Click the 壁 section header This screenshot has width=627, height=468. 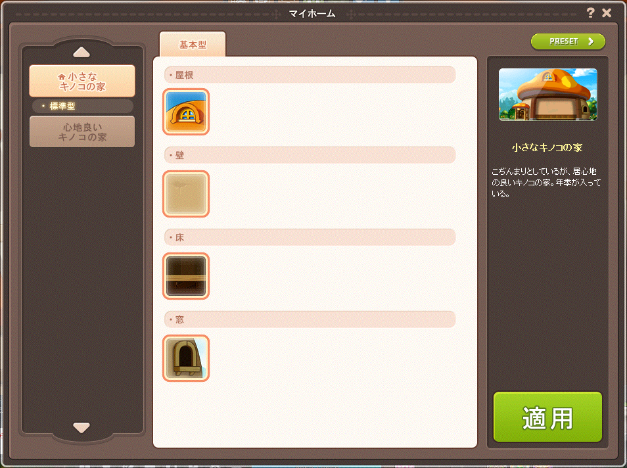point(310,155)
